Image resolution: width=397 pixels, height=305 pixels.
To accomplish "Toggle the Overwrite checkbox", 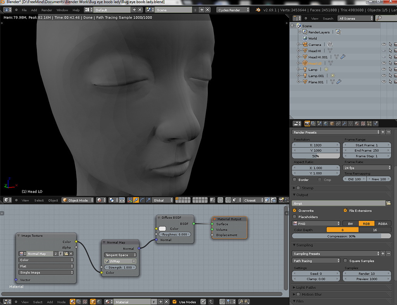I will pos(295,210).
